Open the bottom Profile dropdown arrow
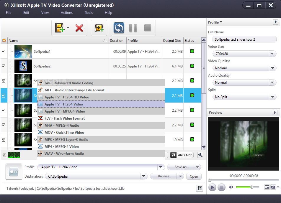The width and height of the screenshot is (281, 203). coord(161,167)
